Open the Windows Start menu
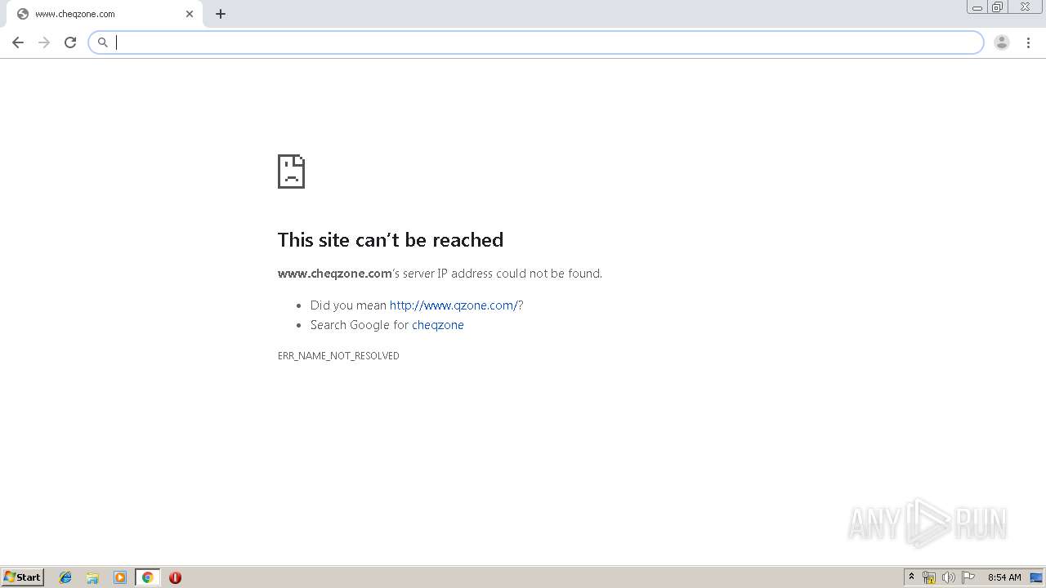 23,577
